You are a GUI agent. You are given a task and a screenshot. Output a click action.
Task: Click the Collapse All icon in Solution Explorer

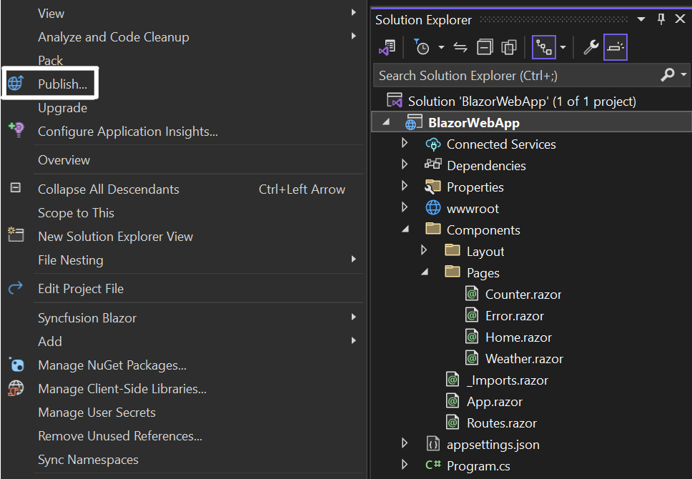point(485,47)
